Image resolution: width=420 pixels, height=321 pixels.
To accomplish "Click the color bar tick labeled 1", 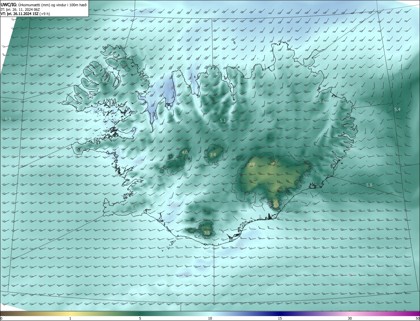I will (x=70, y=318).
